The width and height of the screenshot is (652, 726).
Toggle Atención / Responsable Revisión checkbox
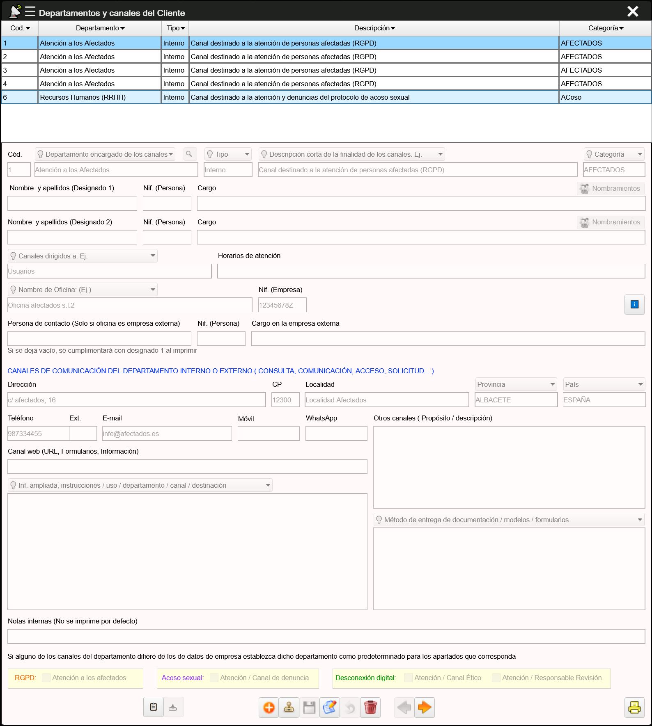click(x=496, y=678)
